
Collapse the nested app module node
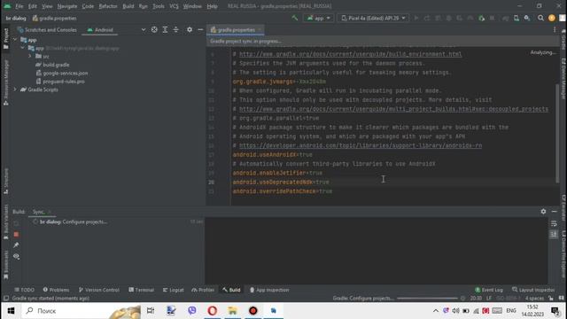coord(22,48)
